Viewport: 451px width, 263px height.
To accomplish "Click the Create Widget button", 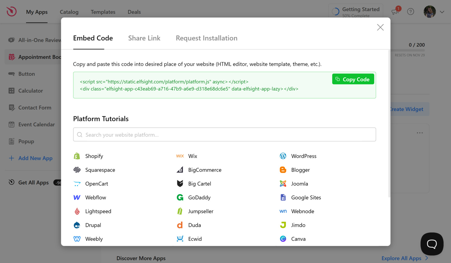I will click(x=406, y=109).
